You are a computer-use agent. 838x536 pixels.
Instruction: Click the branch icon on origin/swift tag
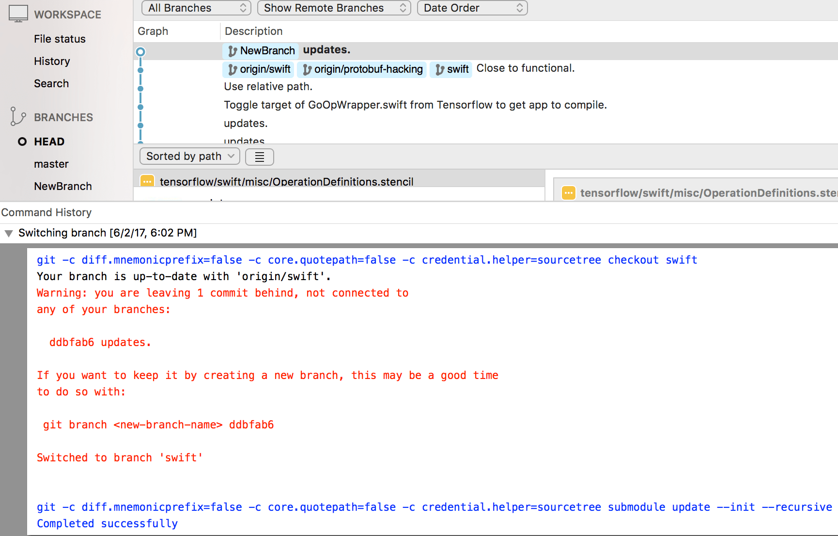(233, 70)
